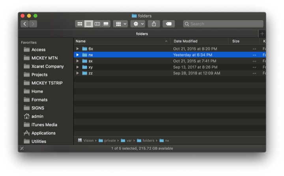Add a new tab with plus button
284x176 pixels.
[262, 33]
